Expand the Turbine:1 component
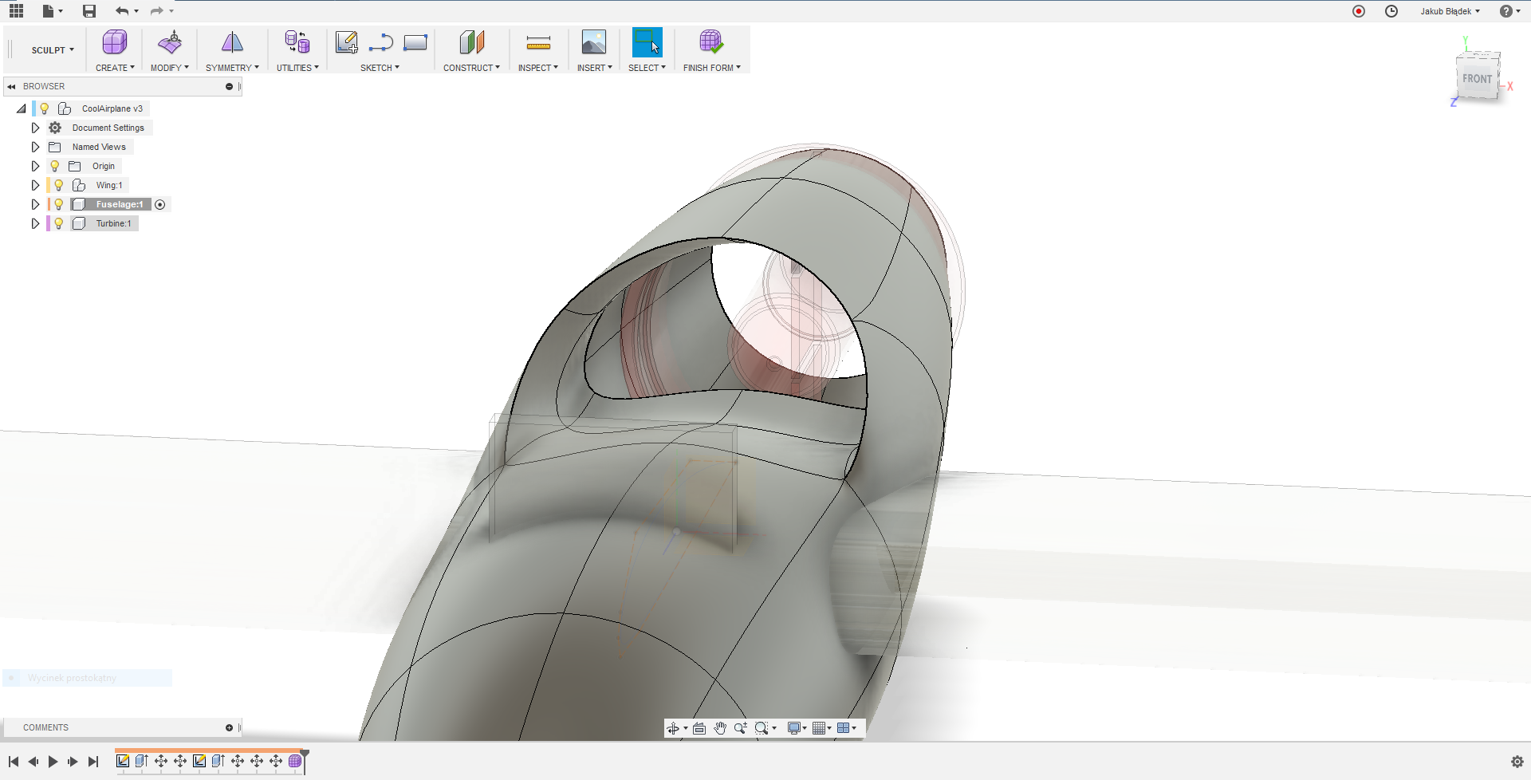 (x=35, y=223)
